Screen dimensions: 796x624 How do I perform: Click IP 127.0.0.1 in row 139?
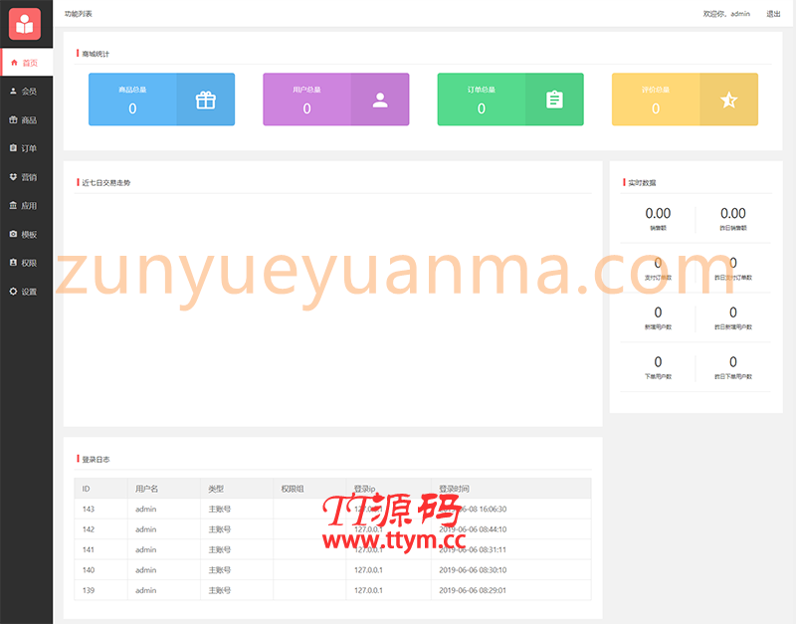pos(368,590)
